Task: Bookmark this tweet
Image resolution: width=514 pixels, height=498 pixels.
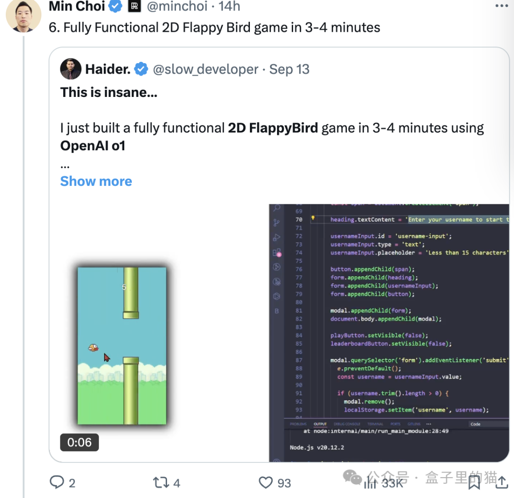Action: click(x=474, y=483)
